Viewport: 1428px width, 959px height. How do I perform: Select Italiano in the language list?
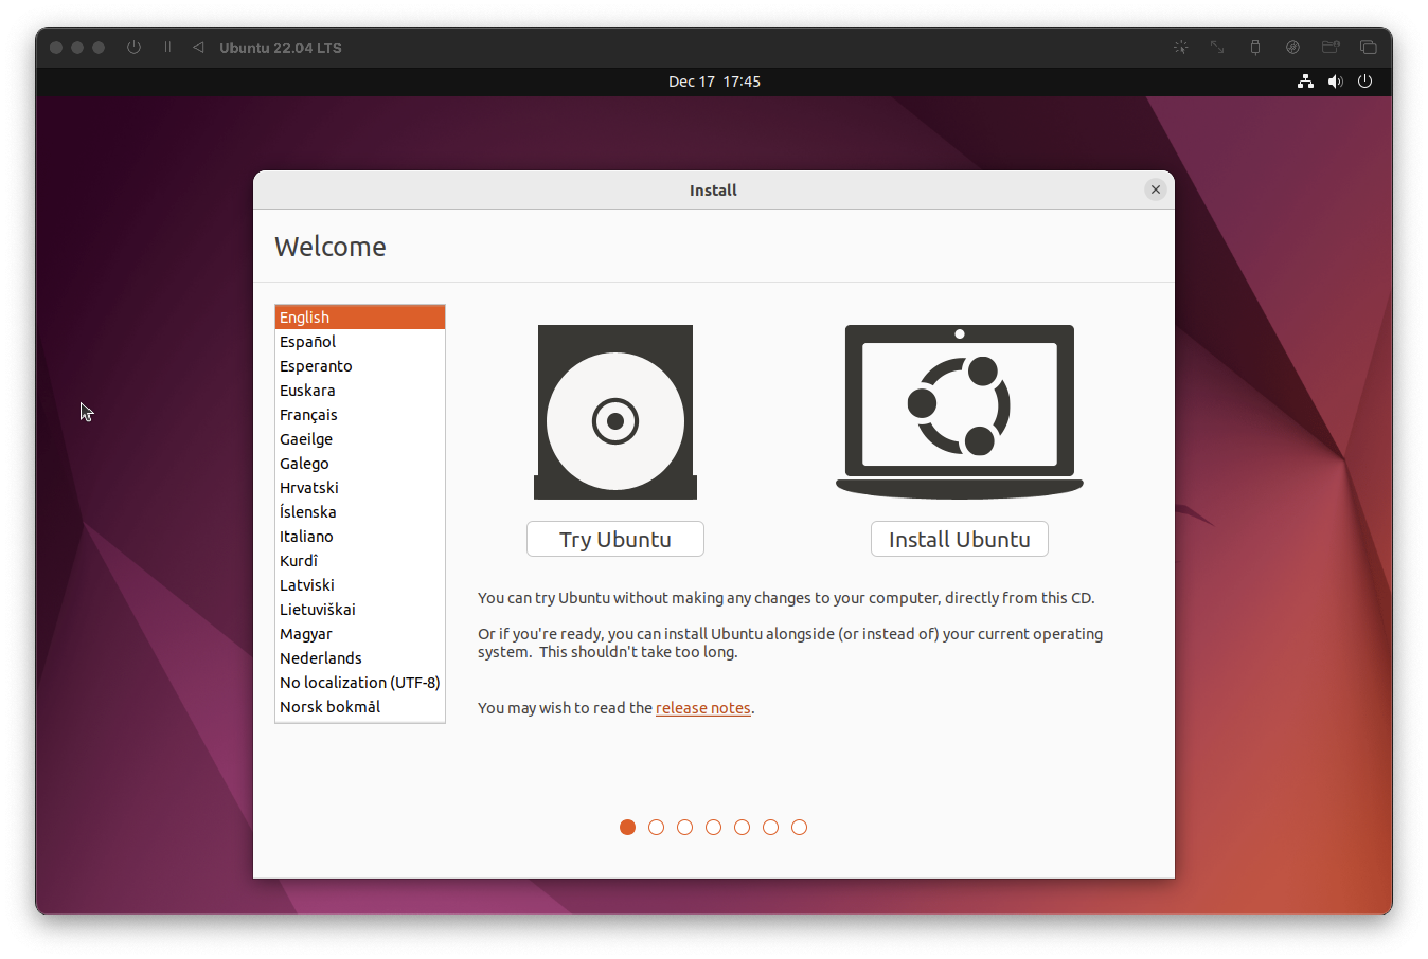306,536
